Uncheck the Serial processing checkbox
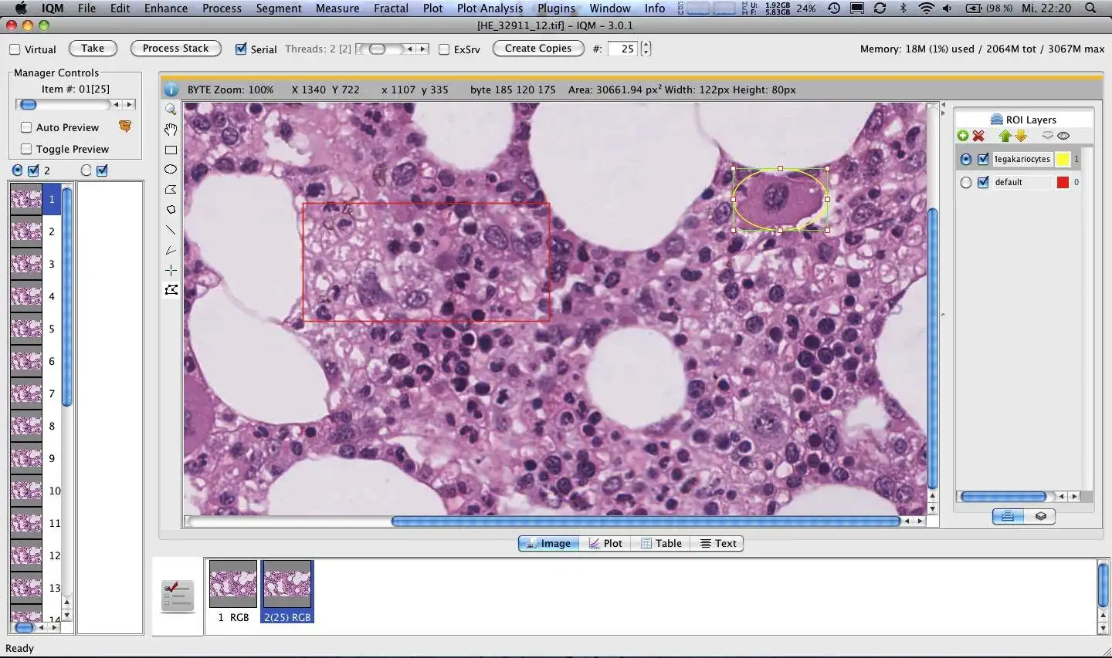The height and width of the screenshot is (658, 1112). click(x=241, y=49)
